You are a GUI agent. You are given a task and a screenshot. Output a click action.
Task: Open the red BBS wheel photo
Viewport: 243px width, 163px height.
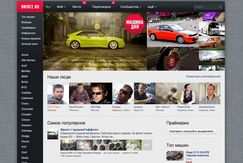pyautogui.click(x=173, y=59)
